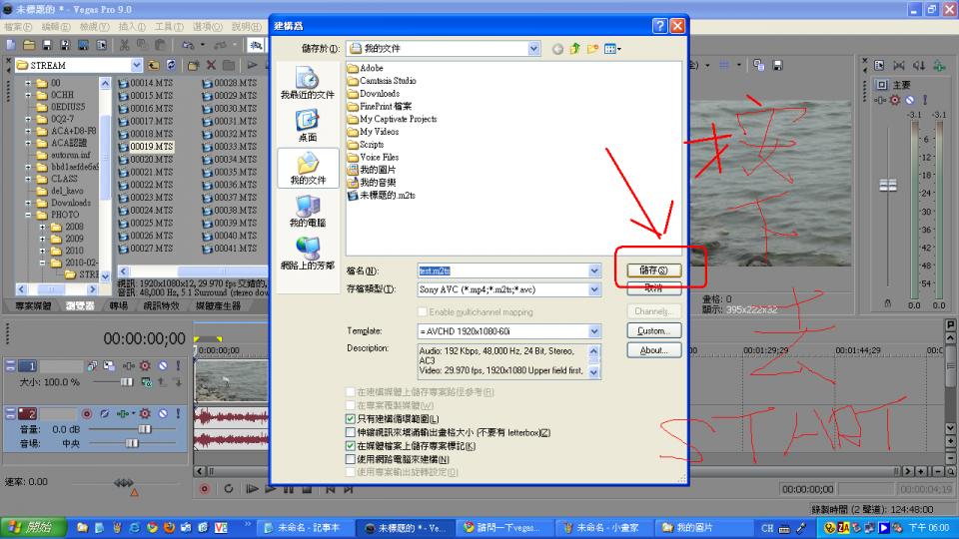Enable render using networked computers
The image size is (959, 539).
351,459
